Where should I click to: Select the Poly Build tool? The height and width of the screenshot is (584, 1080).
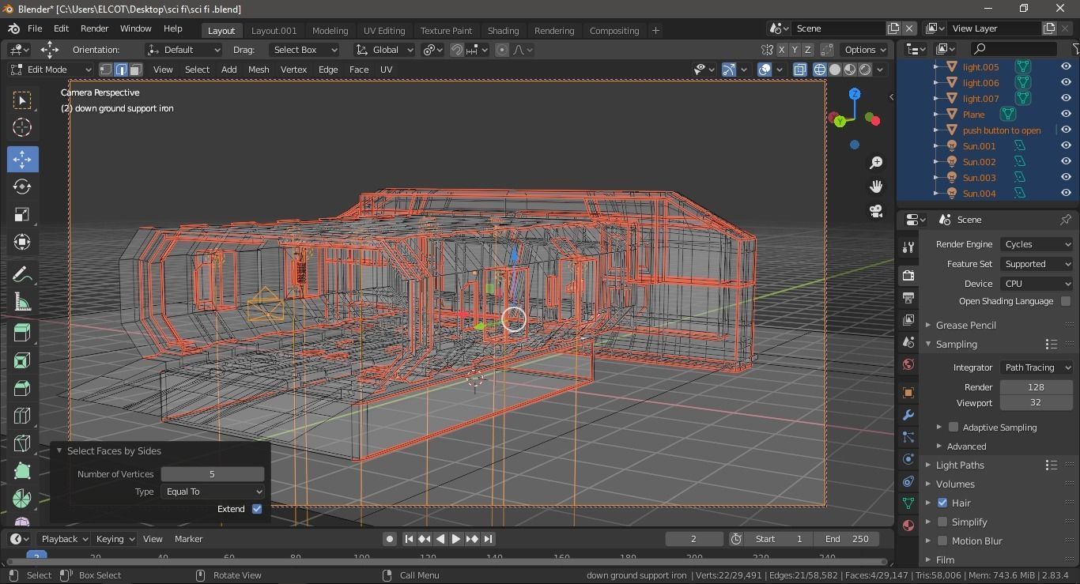point(22,471)
